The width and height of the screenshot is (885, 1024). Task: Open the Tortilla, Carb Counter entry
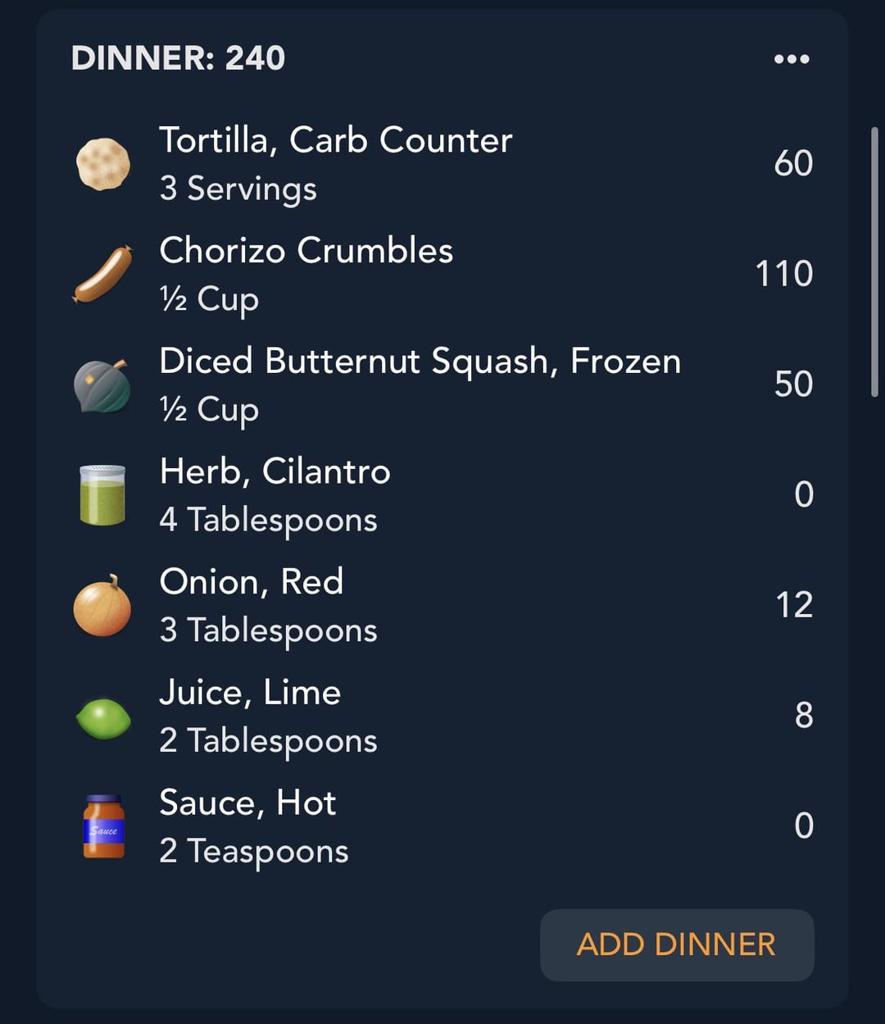[335, 140]
